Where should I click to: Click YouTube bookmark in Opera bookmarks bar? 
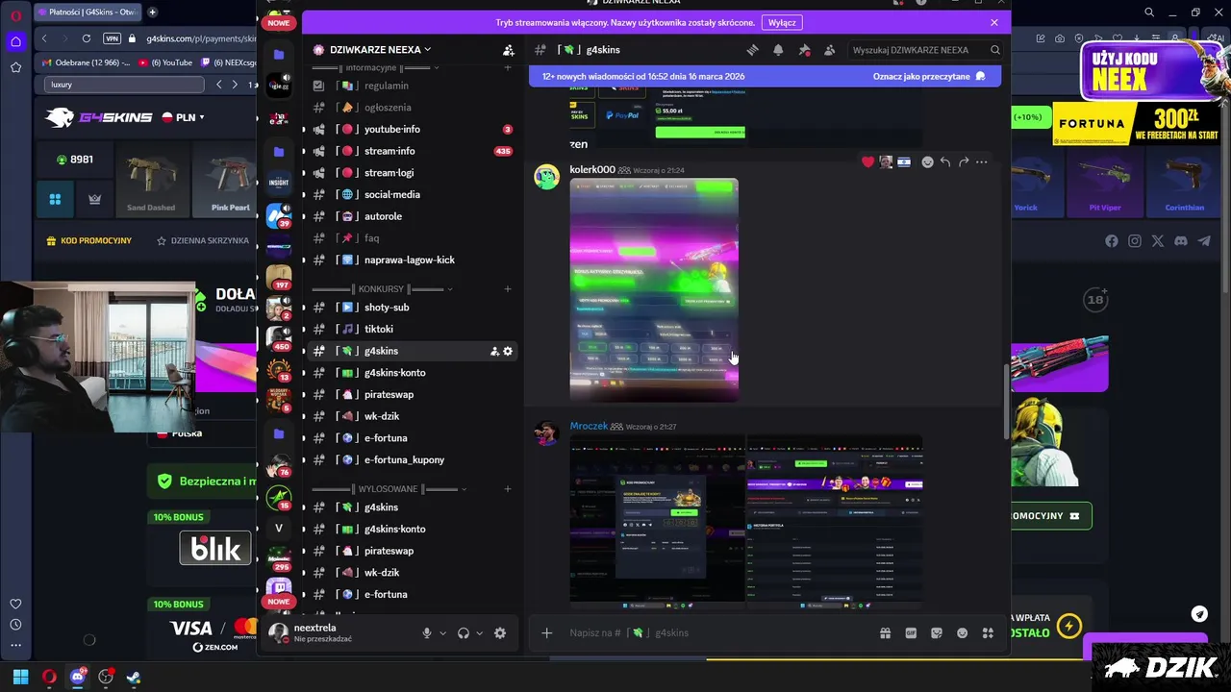coord(165,62)
